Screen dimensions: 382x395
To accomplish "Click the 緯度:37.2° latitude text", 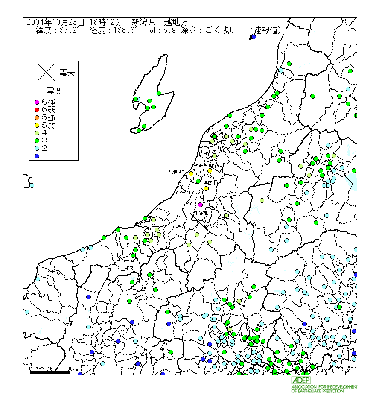I will (58, 30).
